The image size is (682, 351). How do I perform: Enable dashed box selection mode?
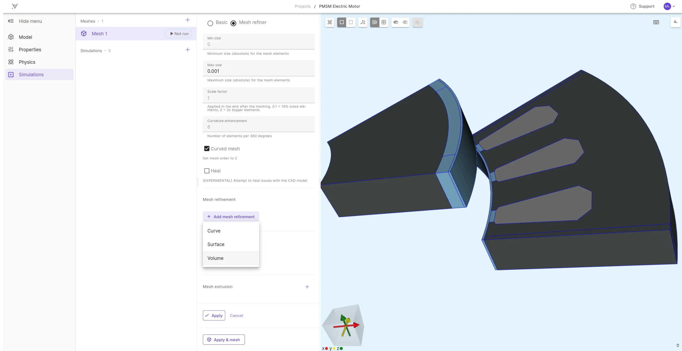pyautogui.click(x=351, y=22)
